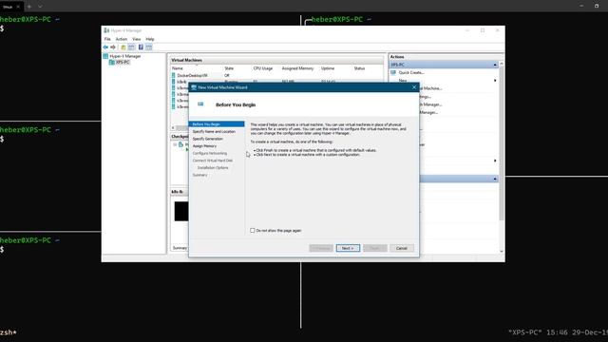Click Quick Create in the Actions pane
The height and width of the screenshot is (342, 608).
(411, 72)
